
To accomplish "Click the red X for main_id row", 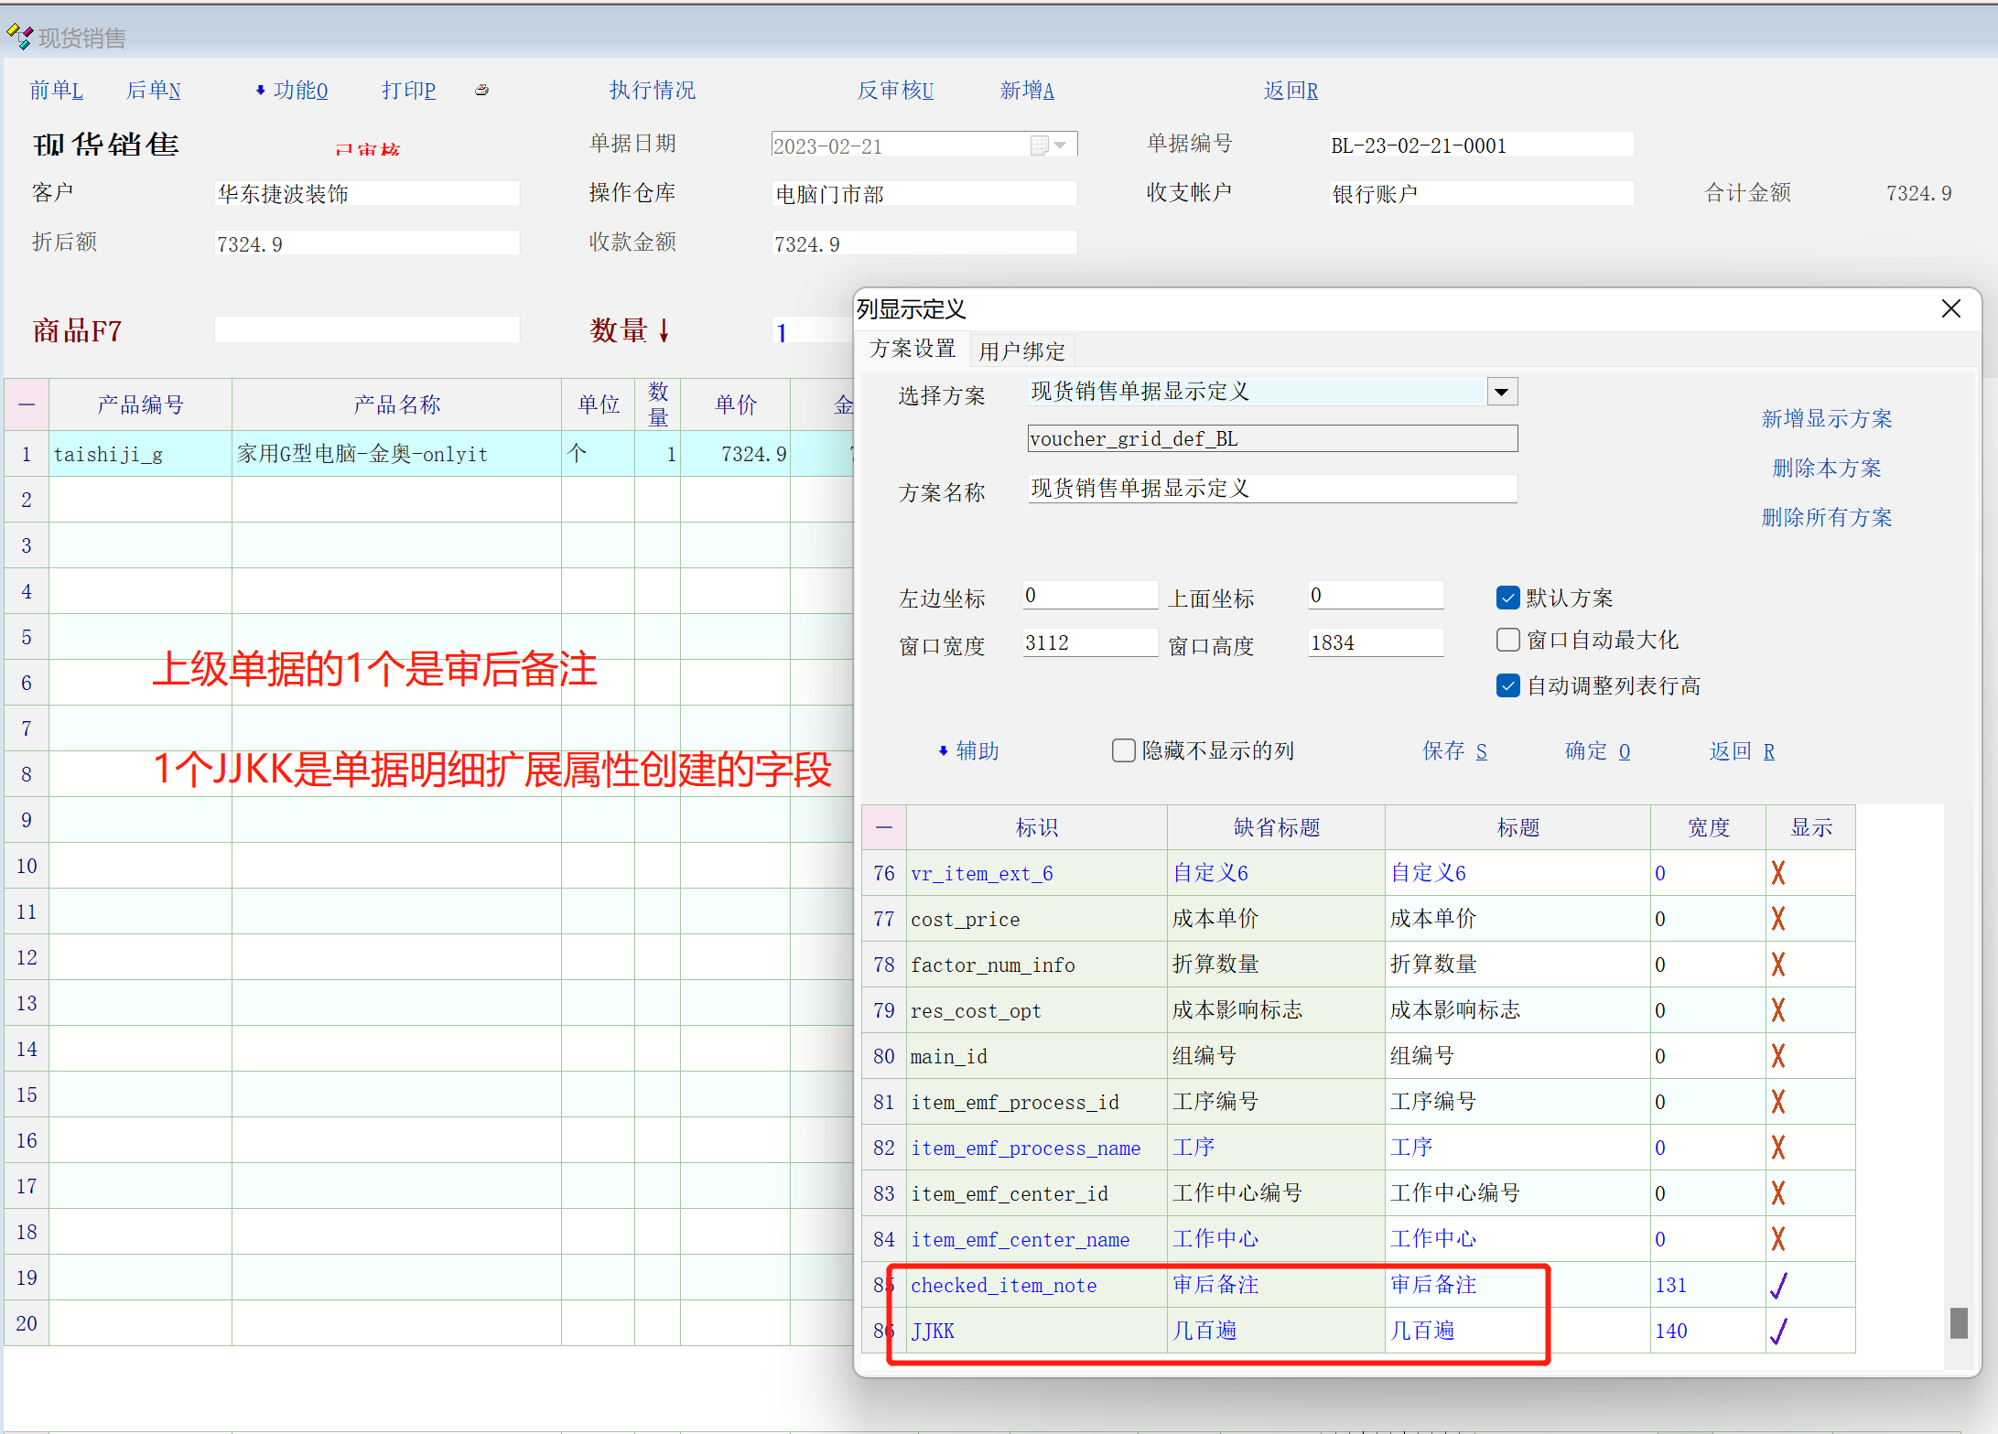I will click(1777, 1056).
